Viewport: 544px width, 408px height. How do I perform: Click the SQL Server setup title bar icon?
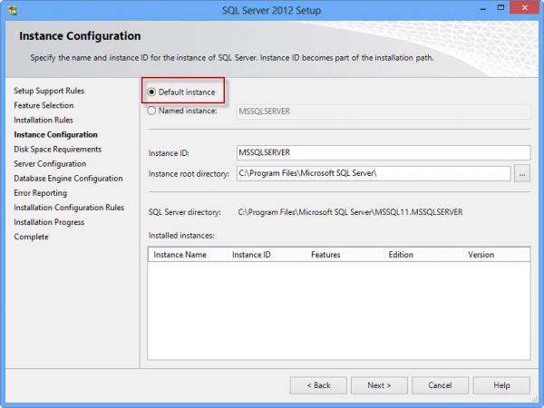(x=12, y=10)
